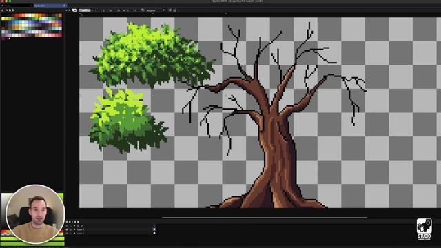Select the bottom layer name in timeline

(x=81, y=233)
